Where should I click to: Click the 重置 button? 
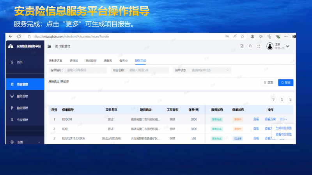click(268, 82)
